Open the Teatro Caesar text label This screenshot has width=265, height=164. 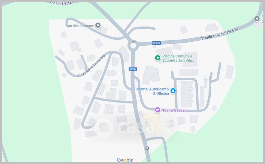174,110
